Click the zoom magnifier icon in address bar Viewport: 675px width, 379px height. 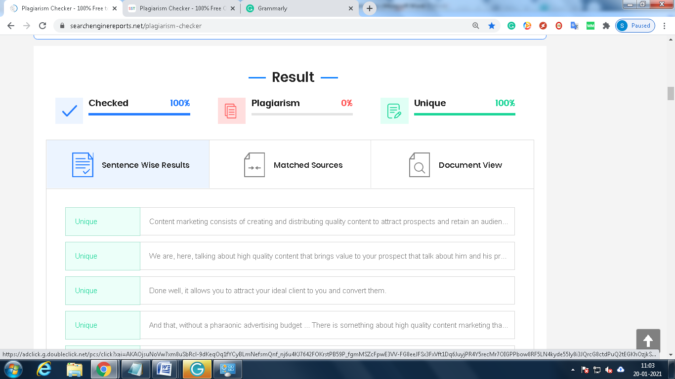click(x=476, y=26)
